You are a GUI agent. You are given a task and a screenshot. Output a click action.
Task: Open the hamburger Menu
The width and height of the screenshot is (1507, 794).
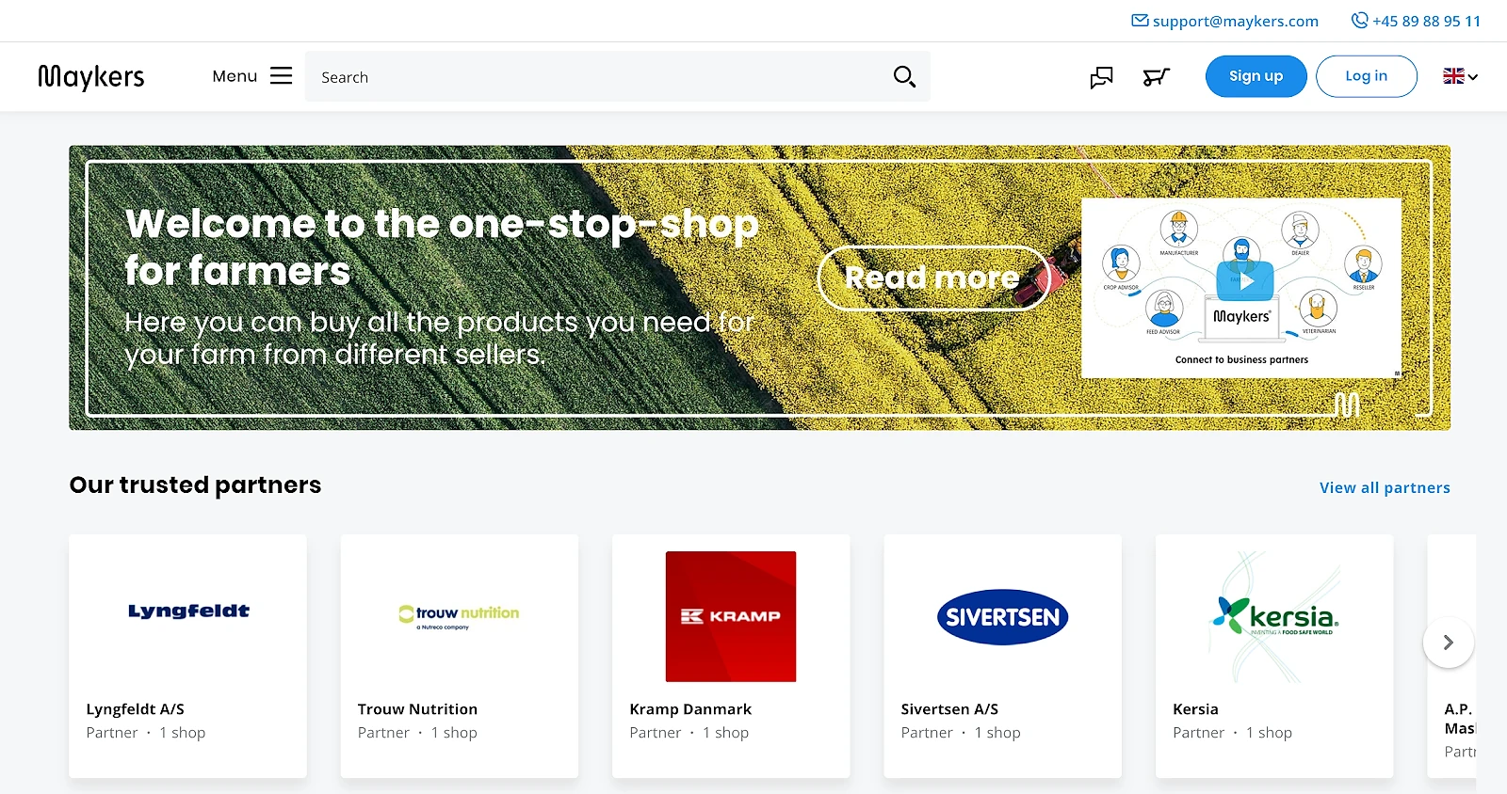pyautogui.click(x=252, y=76)
